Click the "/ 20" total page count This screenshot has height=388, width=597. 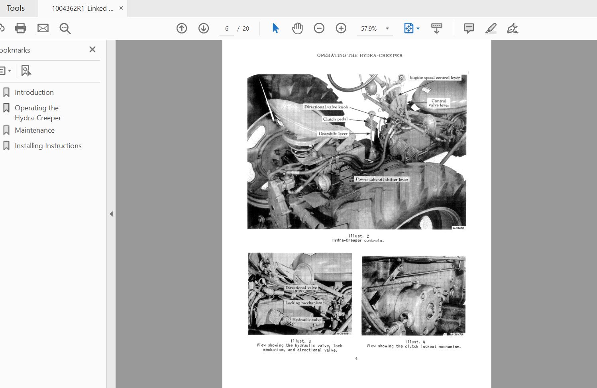coord(243,29)
